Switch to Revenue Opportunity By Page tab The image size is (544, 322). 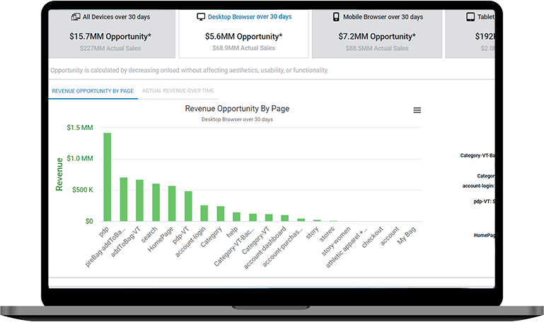tap(93, 91)
